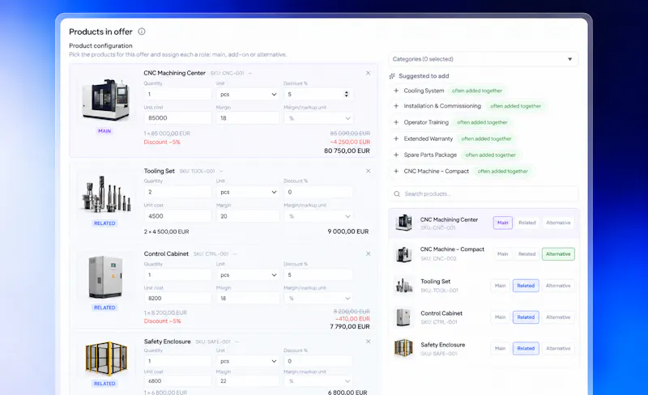The height and width of the screenshot is (395, 648).
Task: Open Margin/markup unit dropdown for Tooling Set
Action: [318, 216]
